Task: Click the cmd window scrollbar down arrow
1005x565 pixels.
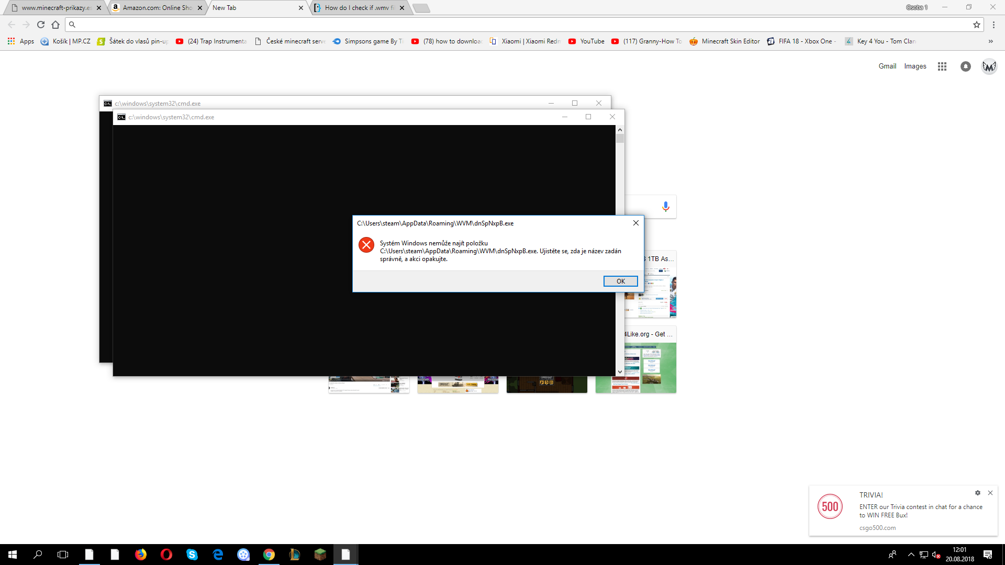Action: 620,371
